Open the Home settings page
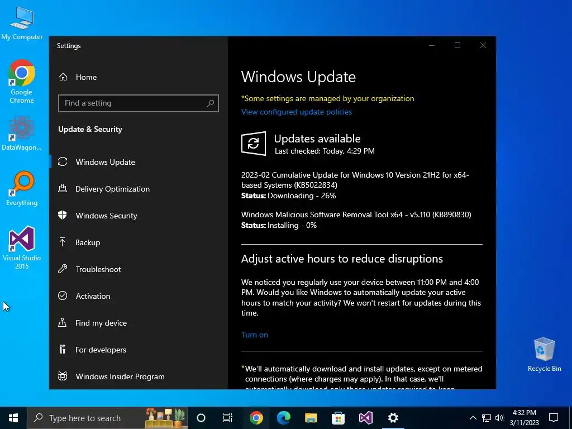Screen dimensions: 572x429 click(138, 77)
